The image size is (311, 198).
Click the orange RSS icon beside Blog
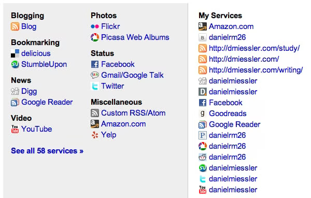15,26
